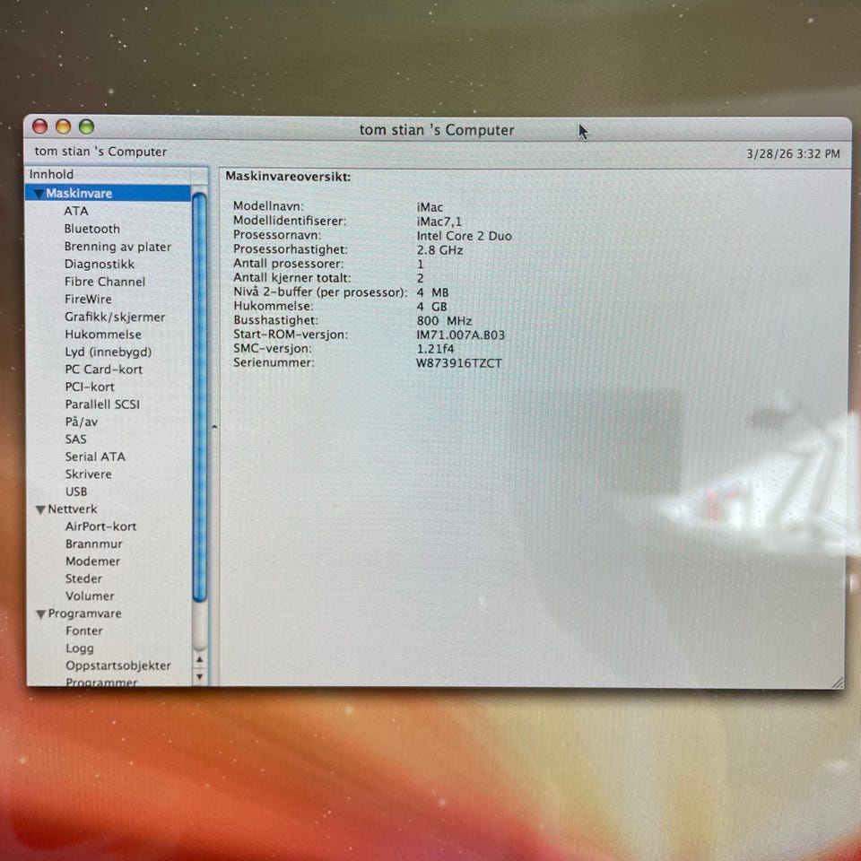
Task: Open Oppstartsobjekter entry
Action: 118,665
